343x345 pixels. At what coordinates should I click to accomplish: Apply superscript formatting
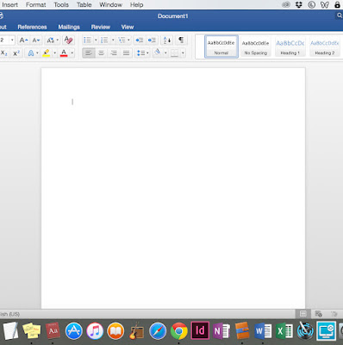coord(16,53)
